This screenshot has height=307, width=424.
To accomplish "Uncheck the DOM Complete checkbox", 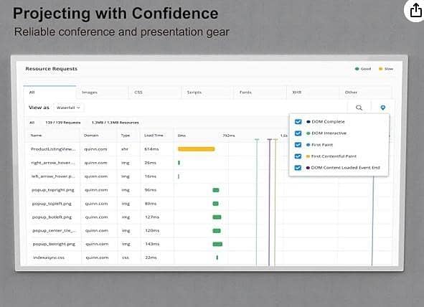I will 298,122.
